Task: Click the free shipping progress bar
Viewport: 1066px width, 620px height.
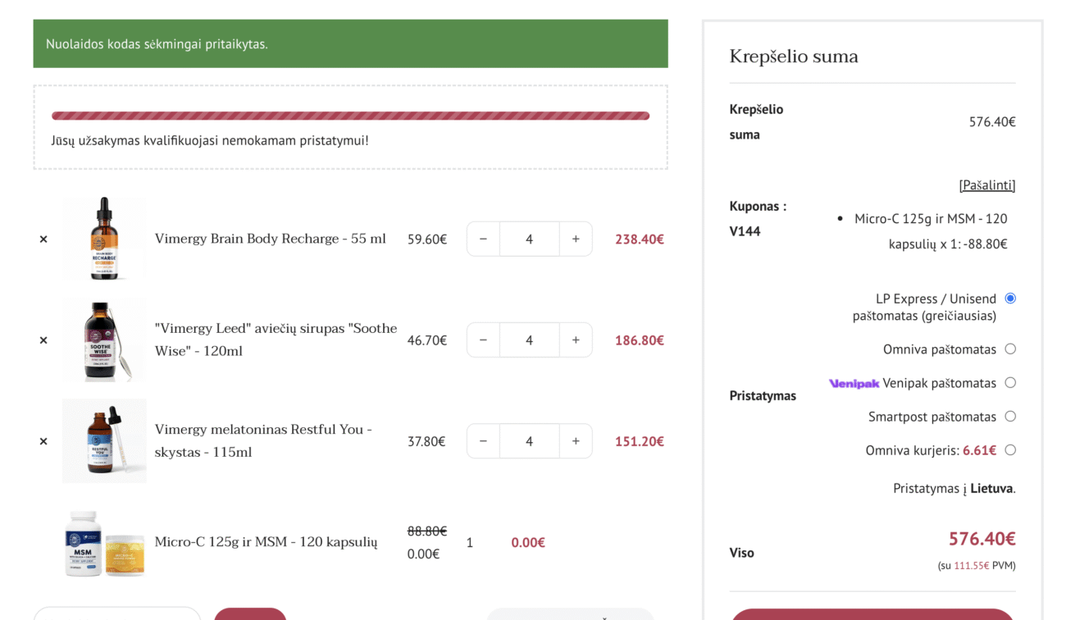Action: (x=350, y=116)
